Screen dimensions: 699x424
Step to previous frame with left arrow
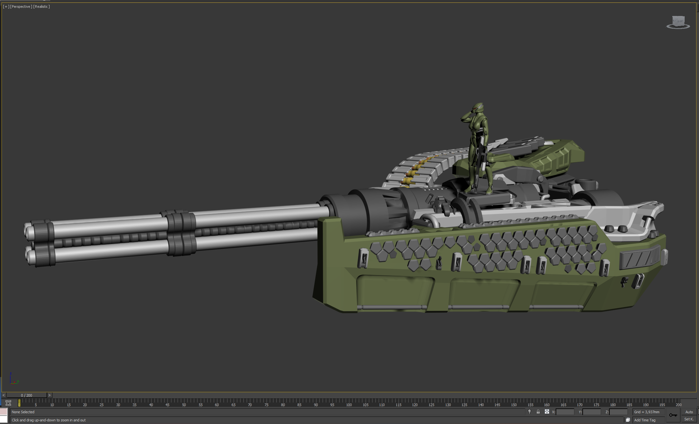tap(4, 395)
